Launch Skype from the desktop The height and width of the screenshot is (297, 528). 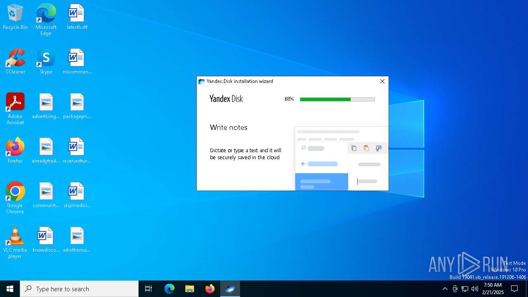46,62
